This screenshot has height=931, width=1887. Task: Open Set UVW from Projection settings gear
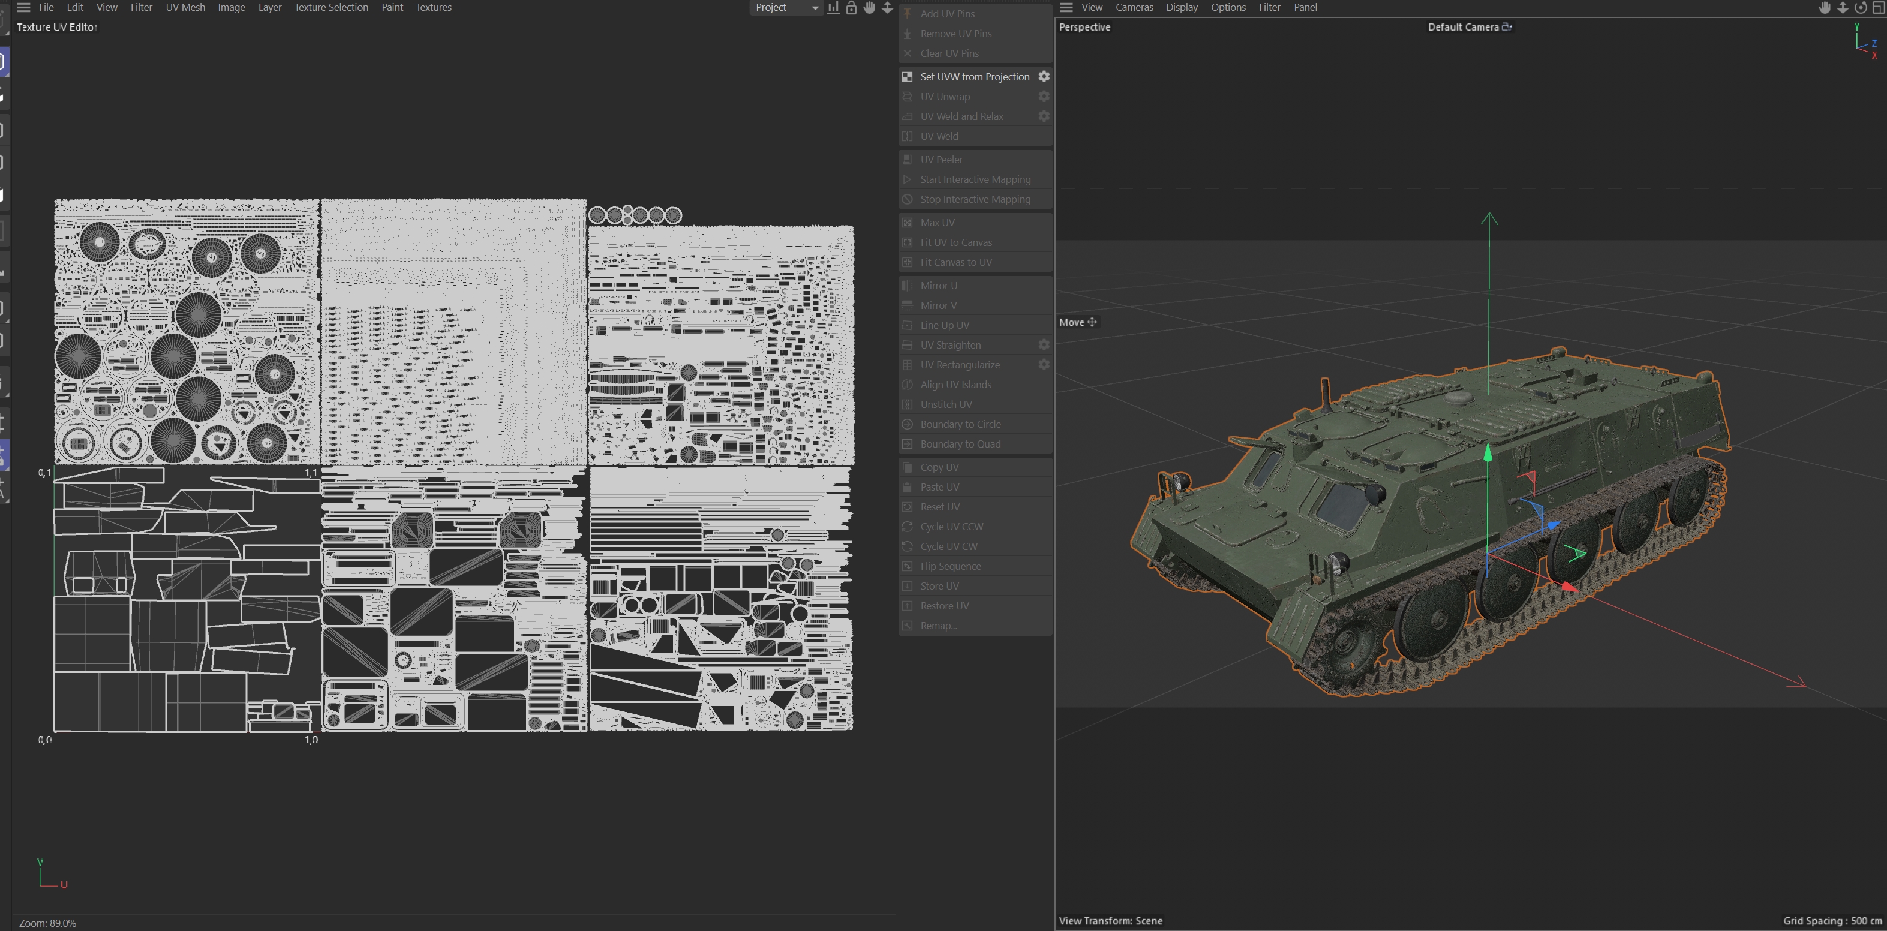pos(1044,77)
